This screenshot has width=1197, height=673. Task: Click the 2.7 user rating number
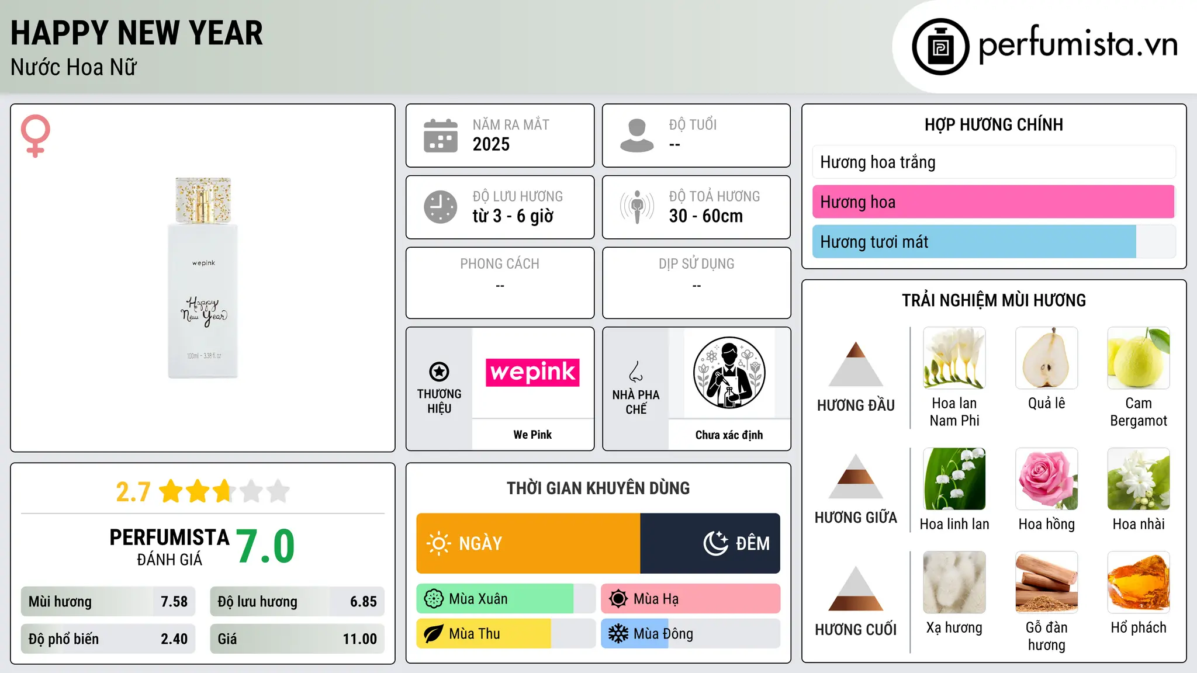click(133, 492)
